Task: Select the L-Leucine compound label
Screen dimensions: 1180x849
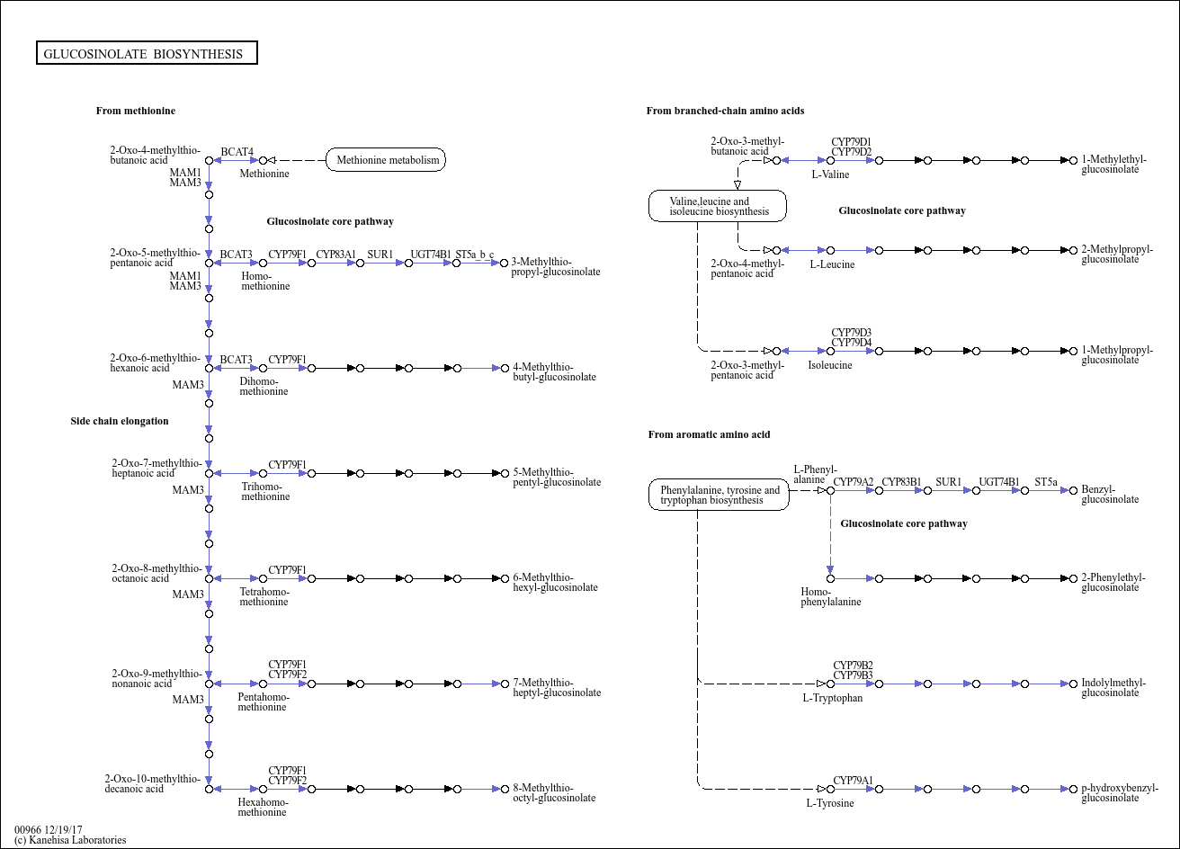Action: 832,264
